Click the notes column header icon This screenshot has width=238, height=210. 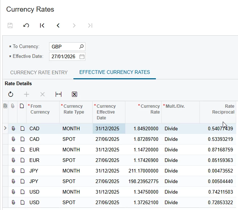pos(22,106)
